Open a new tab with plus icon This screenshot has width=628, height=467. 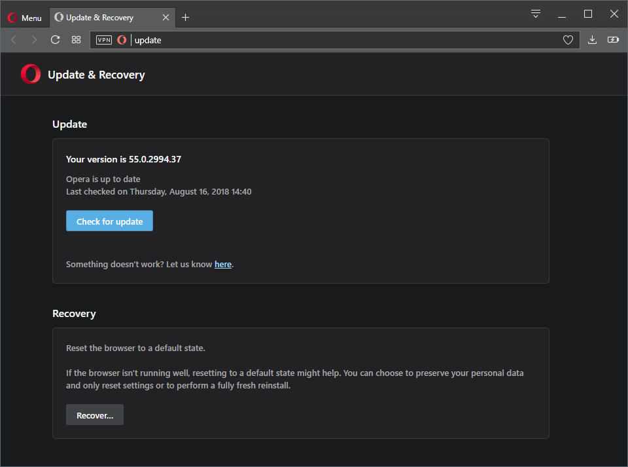pos(185,18)
